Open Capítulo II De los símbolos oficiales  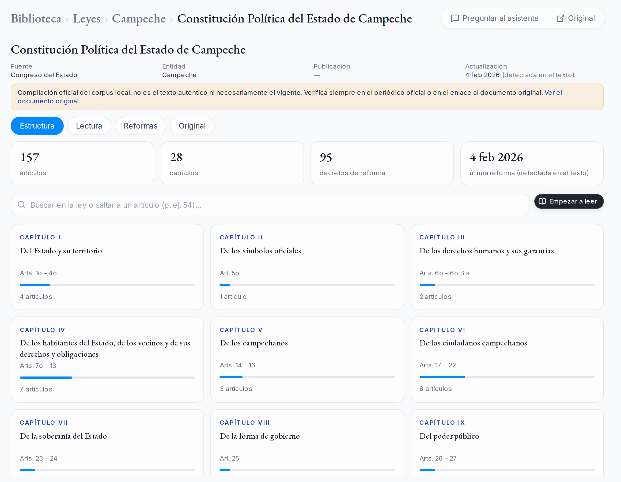307,267
